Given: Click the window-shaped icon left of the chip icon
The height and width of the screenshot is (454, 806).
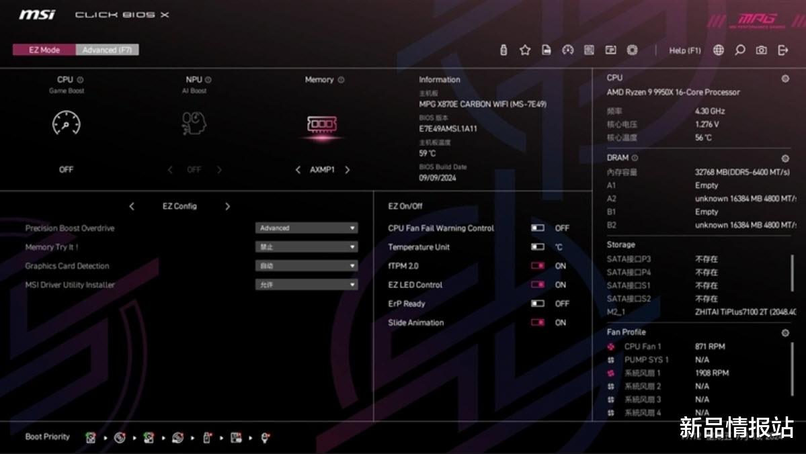Looking at the screenshot, I should (x=610, y=50).
